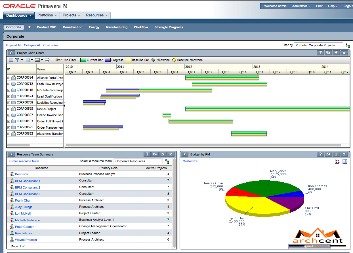Open help for Budget by PM portlet

pos(320,154)
